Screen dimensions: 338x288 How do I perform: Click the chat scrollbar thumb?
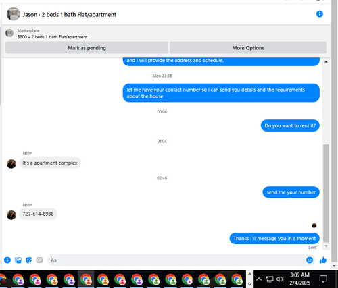click(326, 193)
